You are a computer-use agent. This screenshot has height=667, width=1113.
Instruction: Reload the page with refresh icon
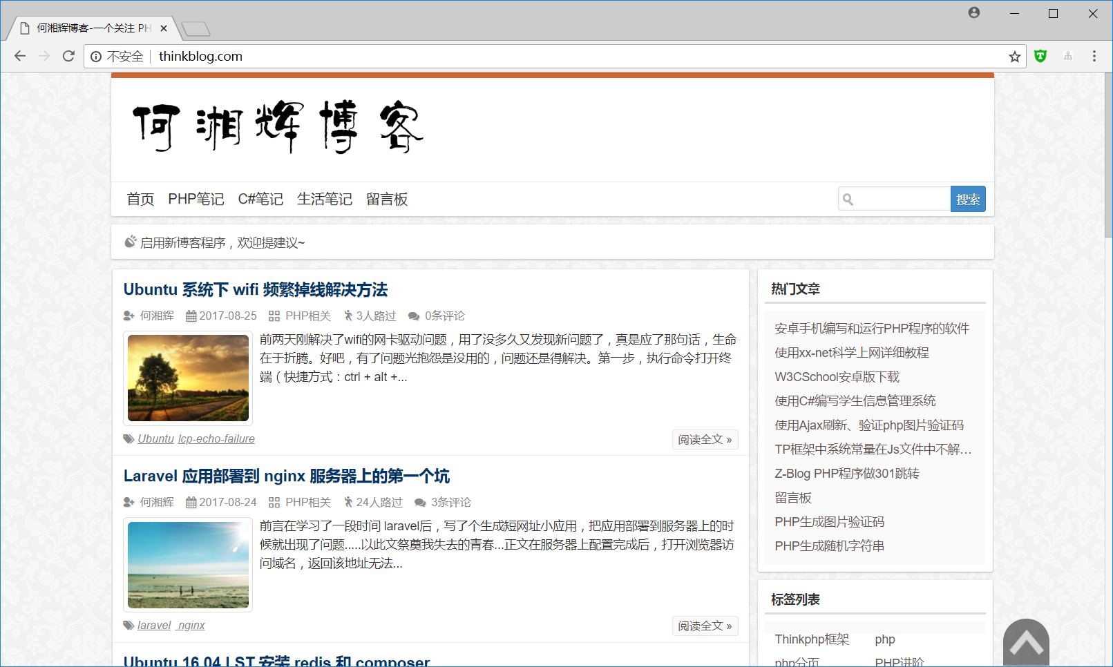[68, 56]
